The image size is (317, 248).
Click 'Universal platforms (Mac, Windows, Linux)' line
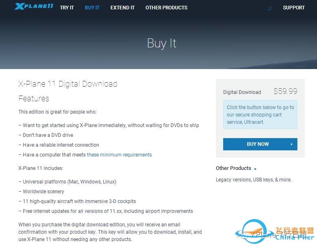[67, 182]
